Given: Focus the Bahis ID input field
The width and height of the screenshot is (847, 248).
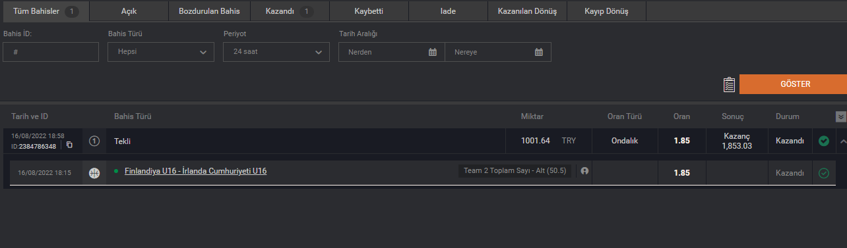Looking at the screenshot, I should [x=51, y=52].
